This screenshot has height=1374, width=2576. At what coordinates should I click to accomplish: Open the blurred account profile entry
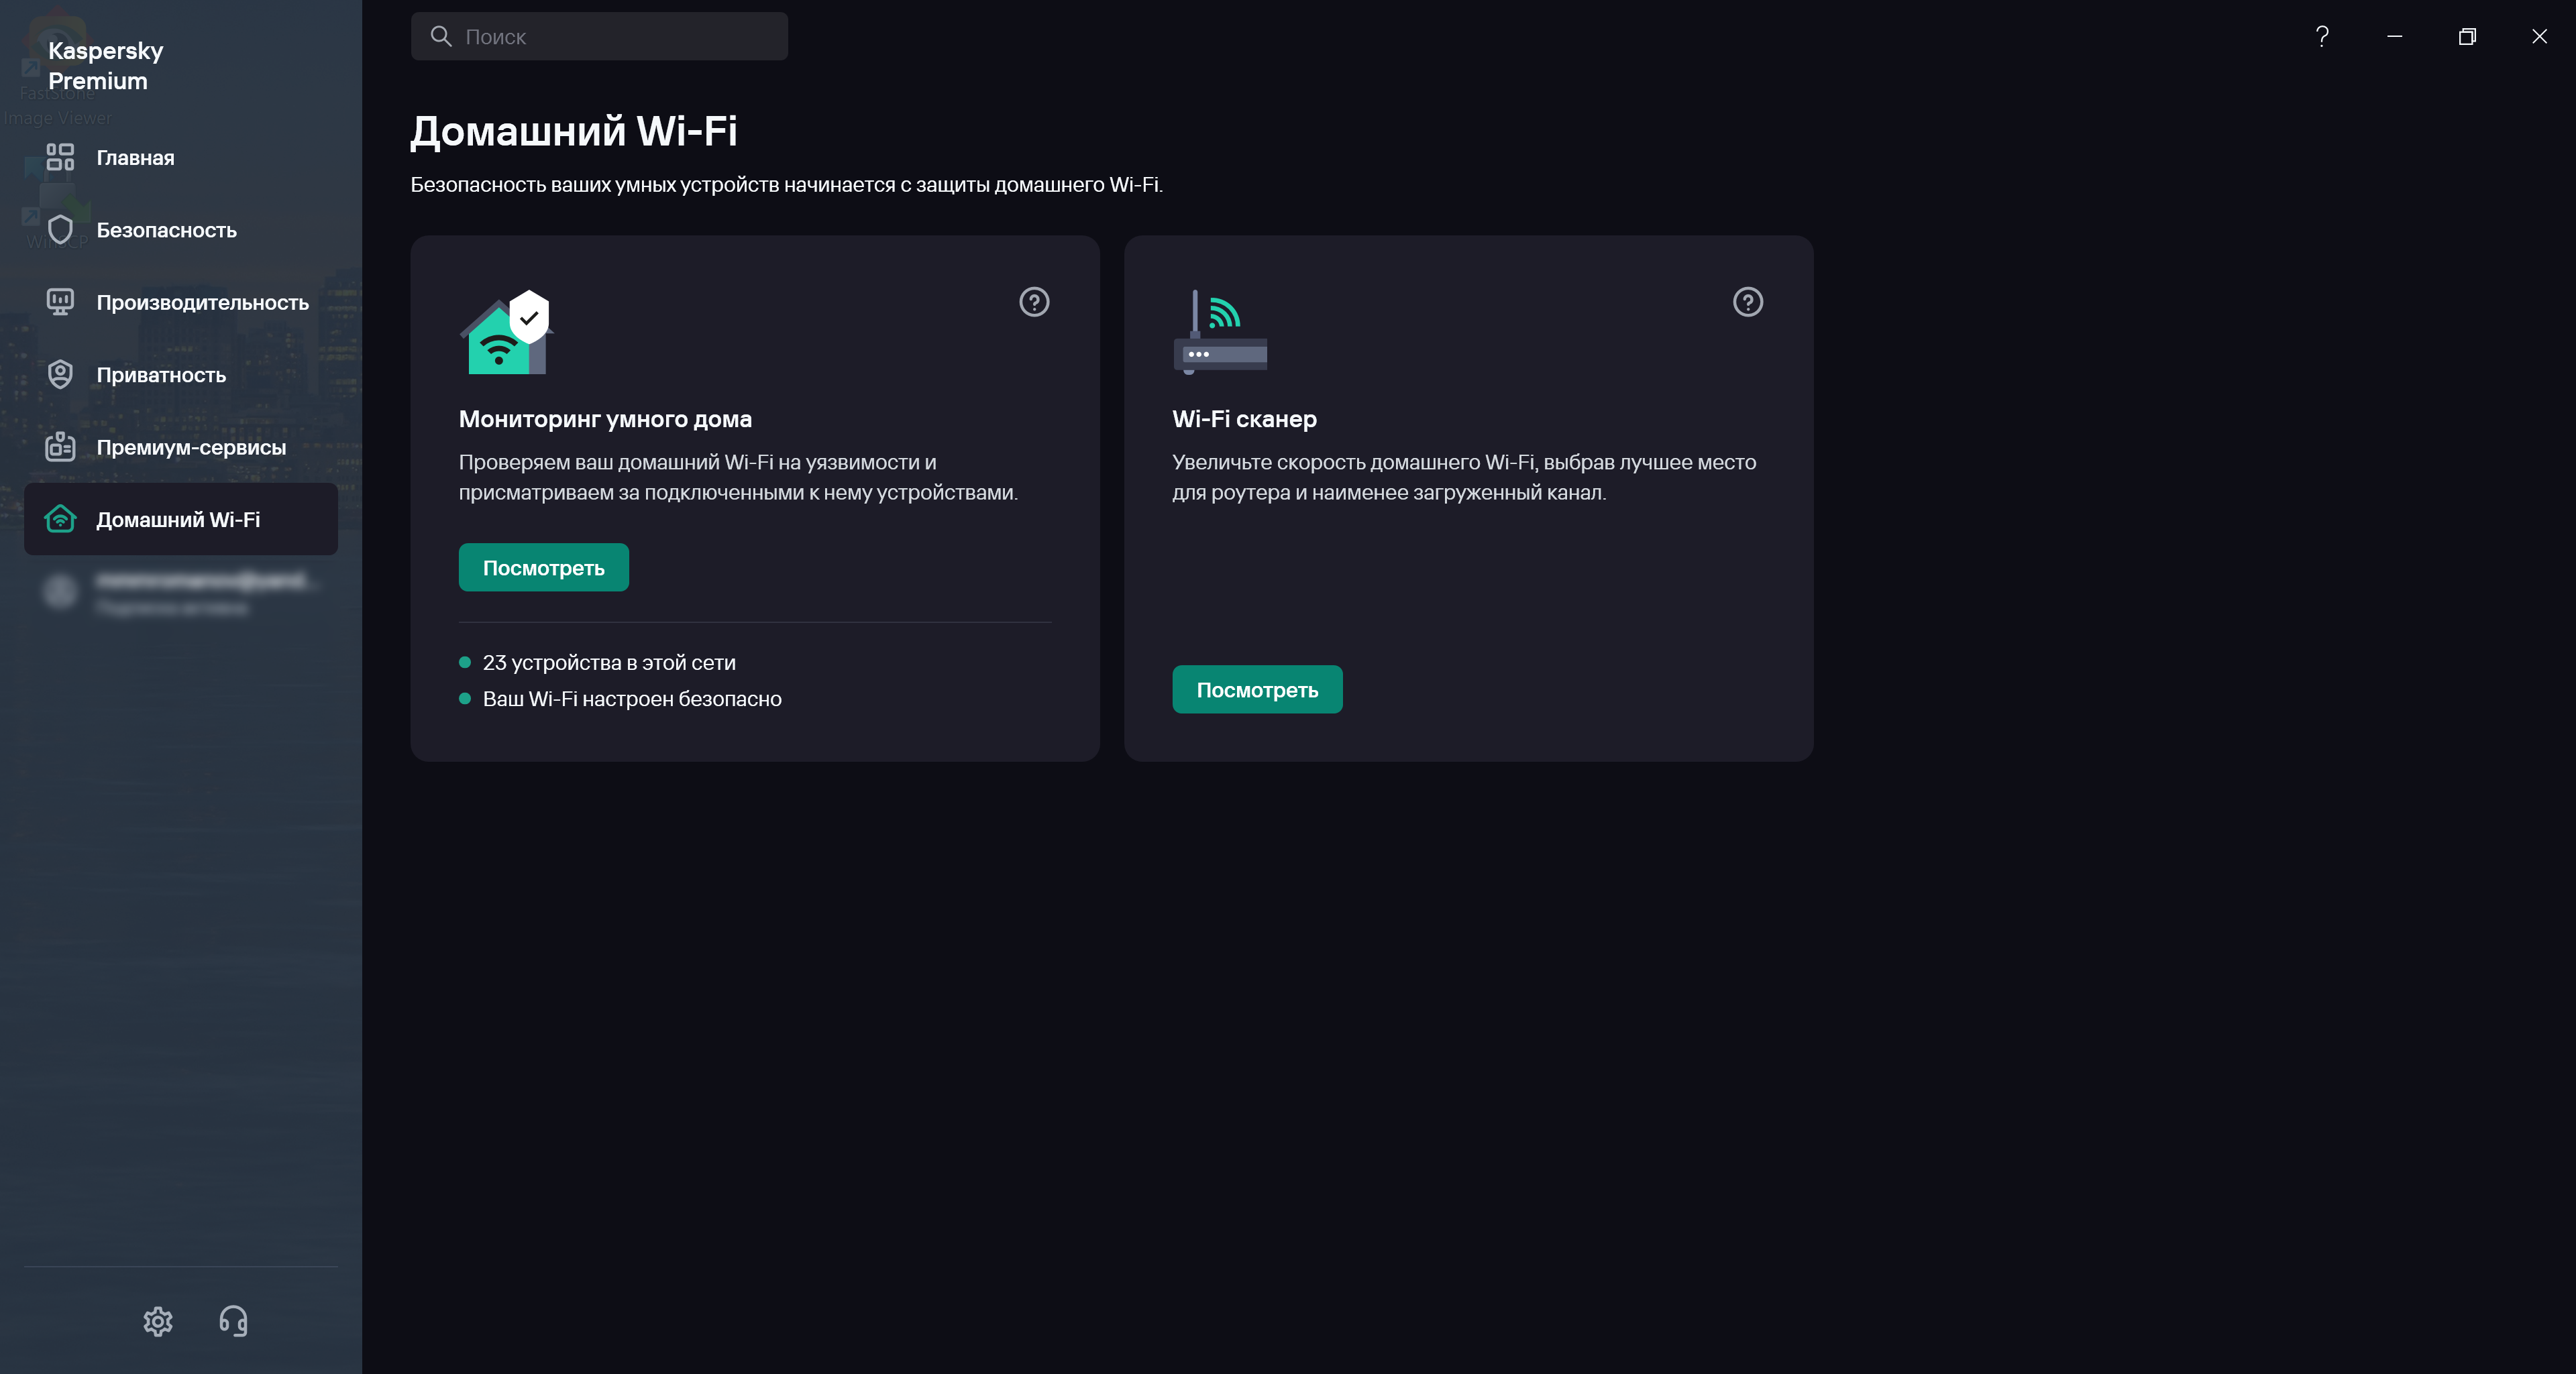pos(180,593)
